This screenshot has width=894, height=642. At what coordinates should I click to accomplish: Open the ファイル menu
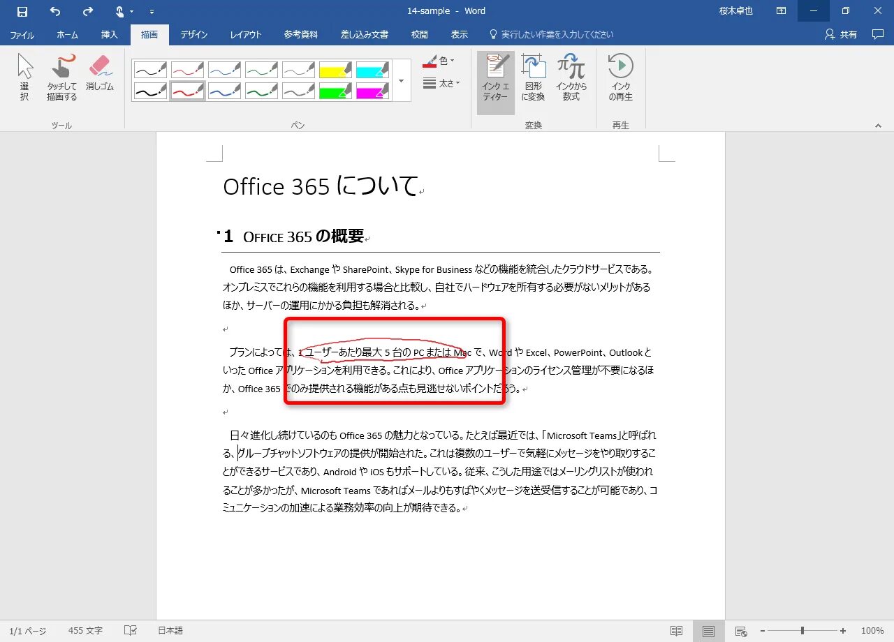tap(22, 34)
